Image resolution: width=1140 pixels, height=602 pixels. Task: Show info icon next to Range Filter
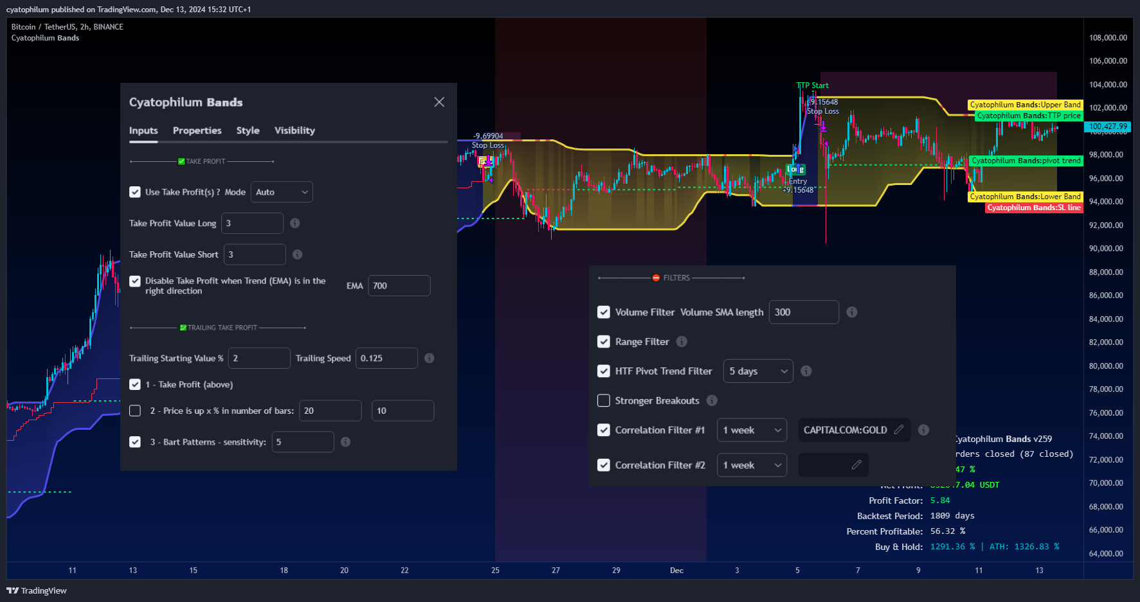[682, 342]
